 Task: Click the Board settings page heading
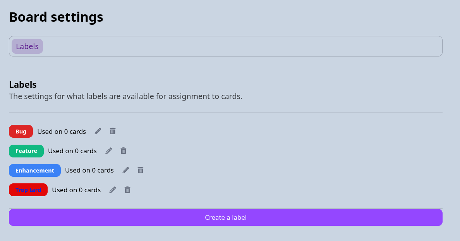pos(56,17)
